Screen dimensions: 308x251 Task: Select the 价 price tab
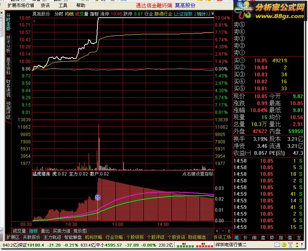pyautogui.click(x=246, y=238)
